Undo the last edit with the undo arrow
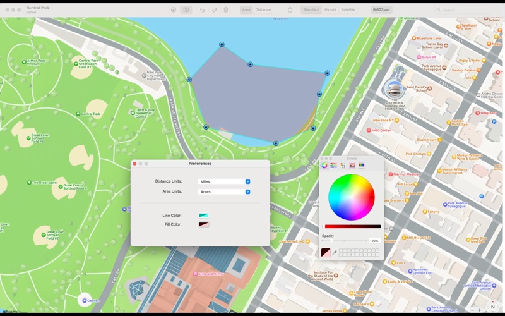The height and width of the screenshot is (316, 505). pos(202,9)
